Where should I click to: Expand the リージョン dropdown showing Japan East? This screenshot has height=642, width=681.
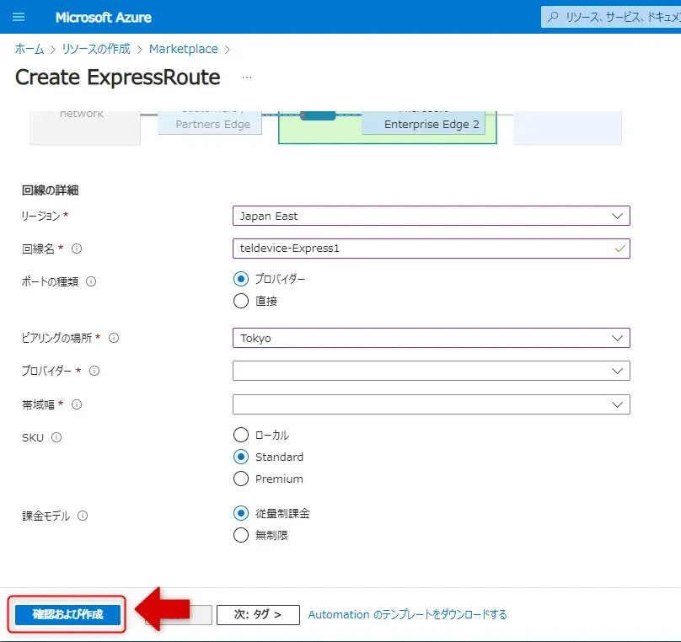coord(431,216)
